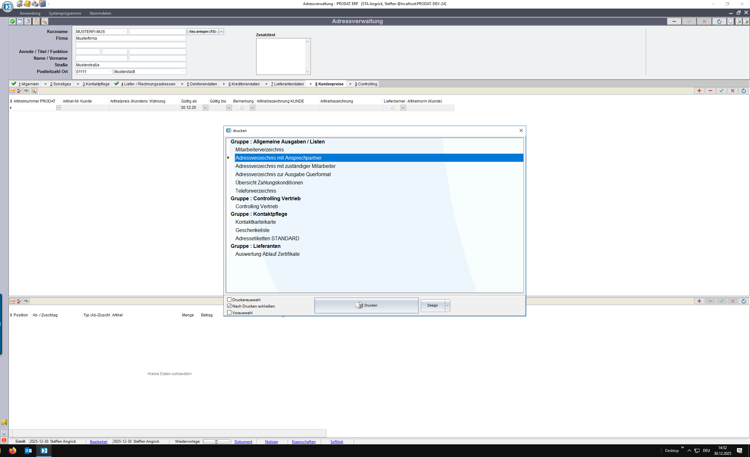Click the printer icon in top-right toolbar
Viewport: 750px width, 457px height.
pyautogui.click(x=739, y=21)
